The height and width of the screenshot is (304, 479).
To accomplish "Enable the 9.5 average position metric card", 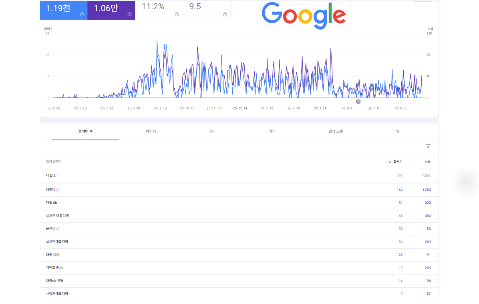I will pos(207,10).
